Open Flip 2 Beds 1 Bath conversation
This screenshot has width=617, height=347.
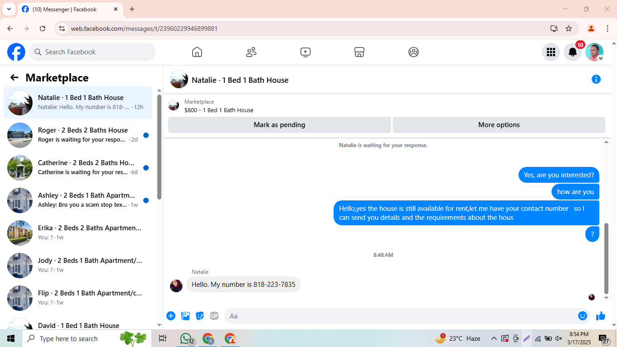point(78,298)
